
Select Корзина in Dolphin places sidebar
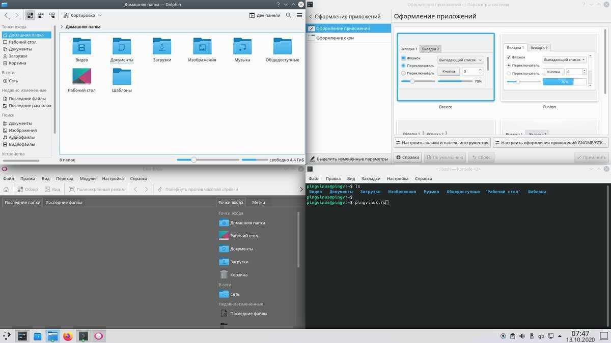(26, 63)
